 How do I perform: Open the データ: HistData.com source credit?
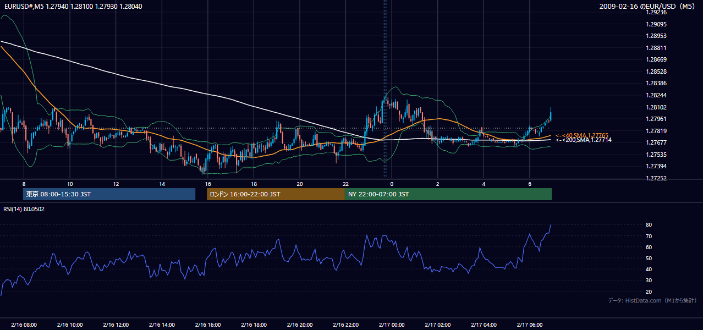pos(652,300)
